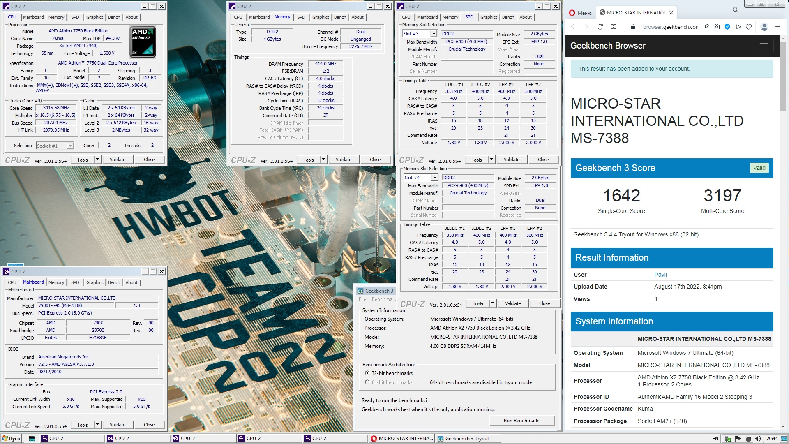
Task: Open the Opera account profile icon
Action: click(x=764, y=27)
